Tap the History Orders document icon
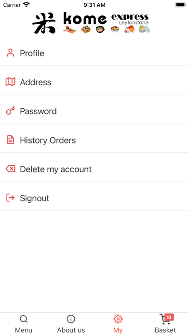Screen dimensions: 189x335 tap(10, 140)
